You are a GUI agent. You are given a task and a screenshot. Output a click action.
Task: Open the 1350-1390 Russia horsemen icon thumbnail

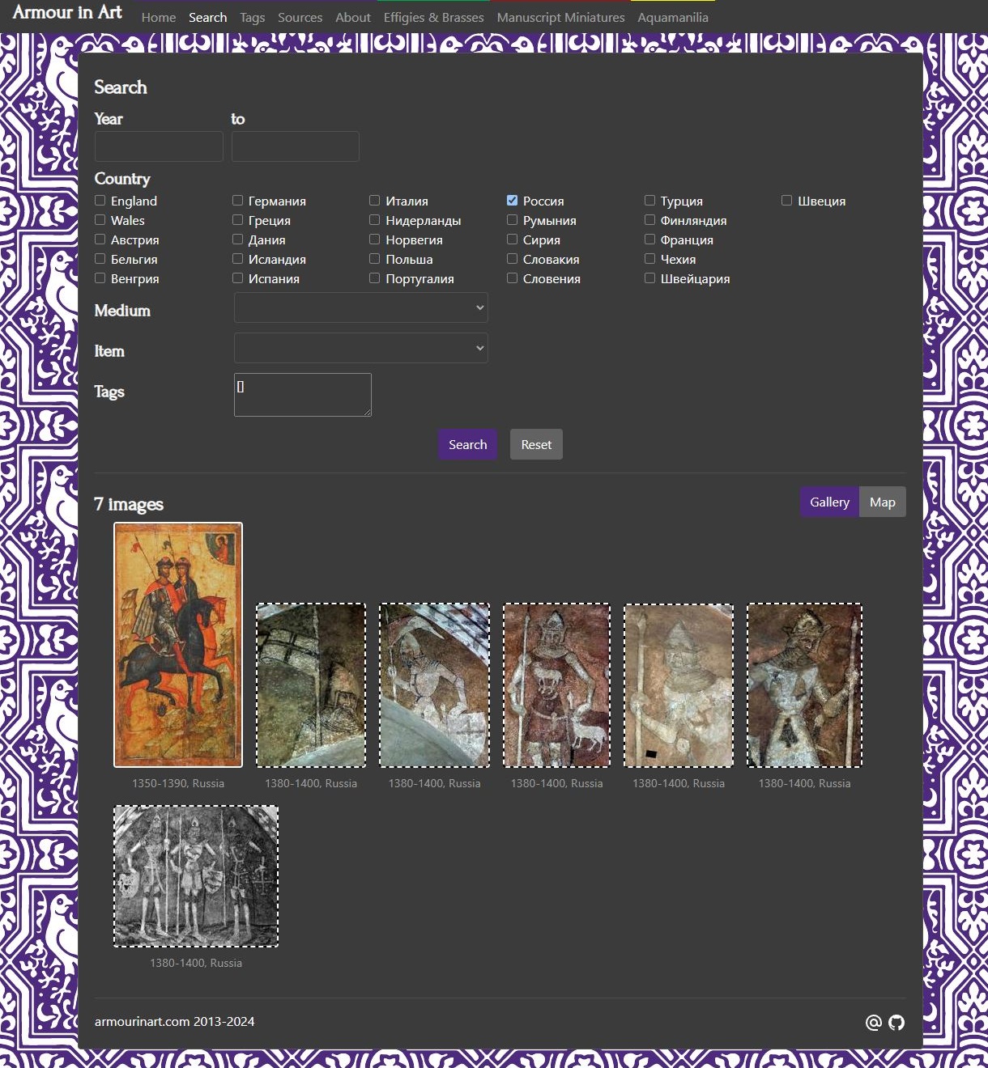tap(178, 645)
